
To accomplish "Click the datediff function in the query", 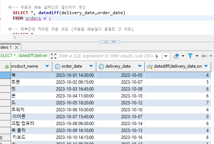I will coord(49,13).
